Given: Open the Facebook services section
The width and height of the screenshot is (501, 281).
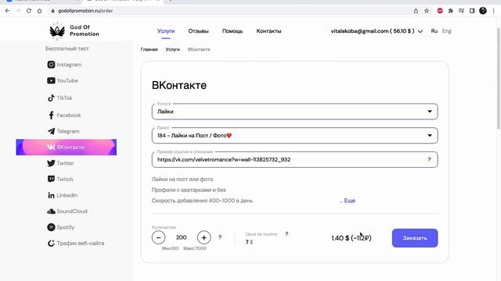Looking at the screenshot, I should tap(64, 116).
